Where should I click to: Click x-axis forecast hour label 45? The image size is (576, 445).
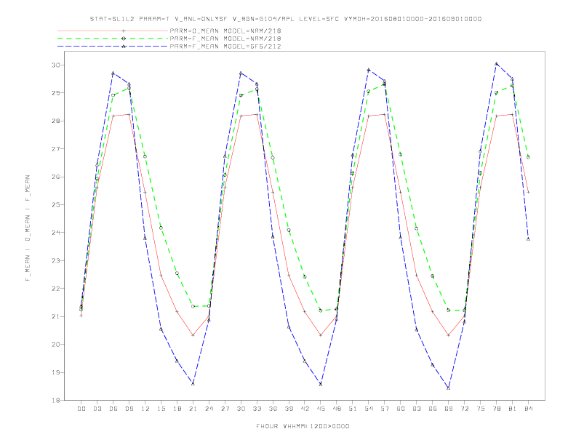tap(321, 409)
